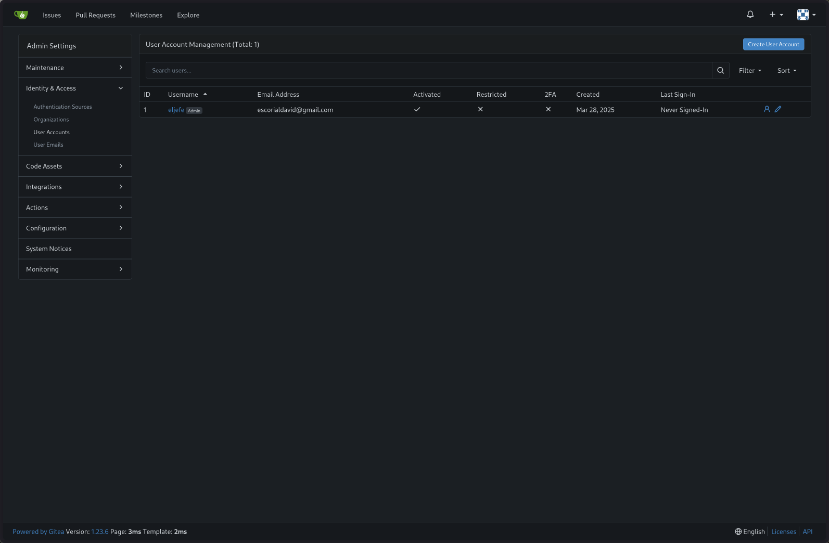Viewport: 829px width, 543px height.
Task: Click the search magnifier button
Action: pos(720,70)
